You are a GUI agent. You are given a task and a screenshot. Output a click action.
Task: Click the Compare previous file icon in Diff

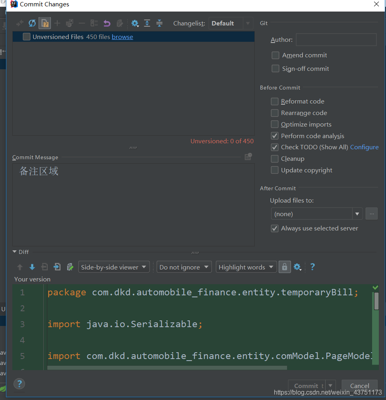pyautogui.click(x=45, y=267)
